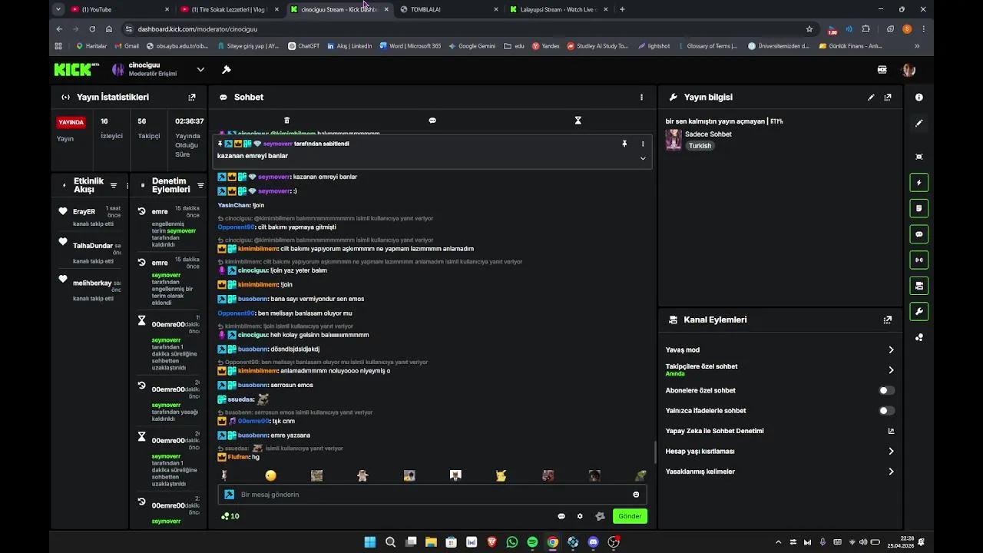The width and height of the screenshot is (983, 553).
Task: Toggle the chat panel button in sidebar
Action: pyautogui.click(x=919, y=234)
